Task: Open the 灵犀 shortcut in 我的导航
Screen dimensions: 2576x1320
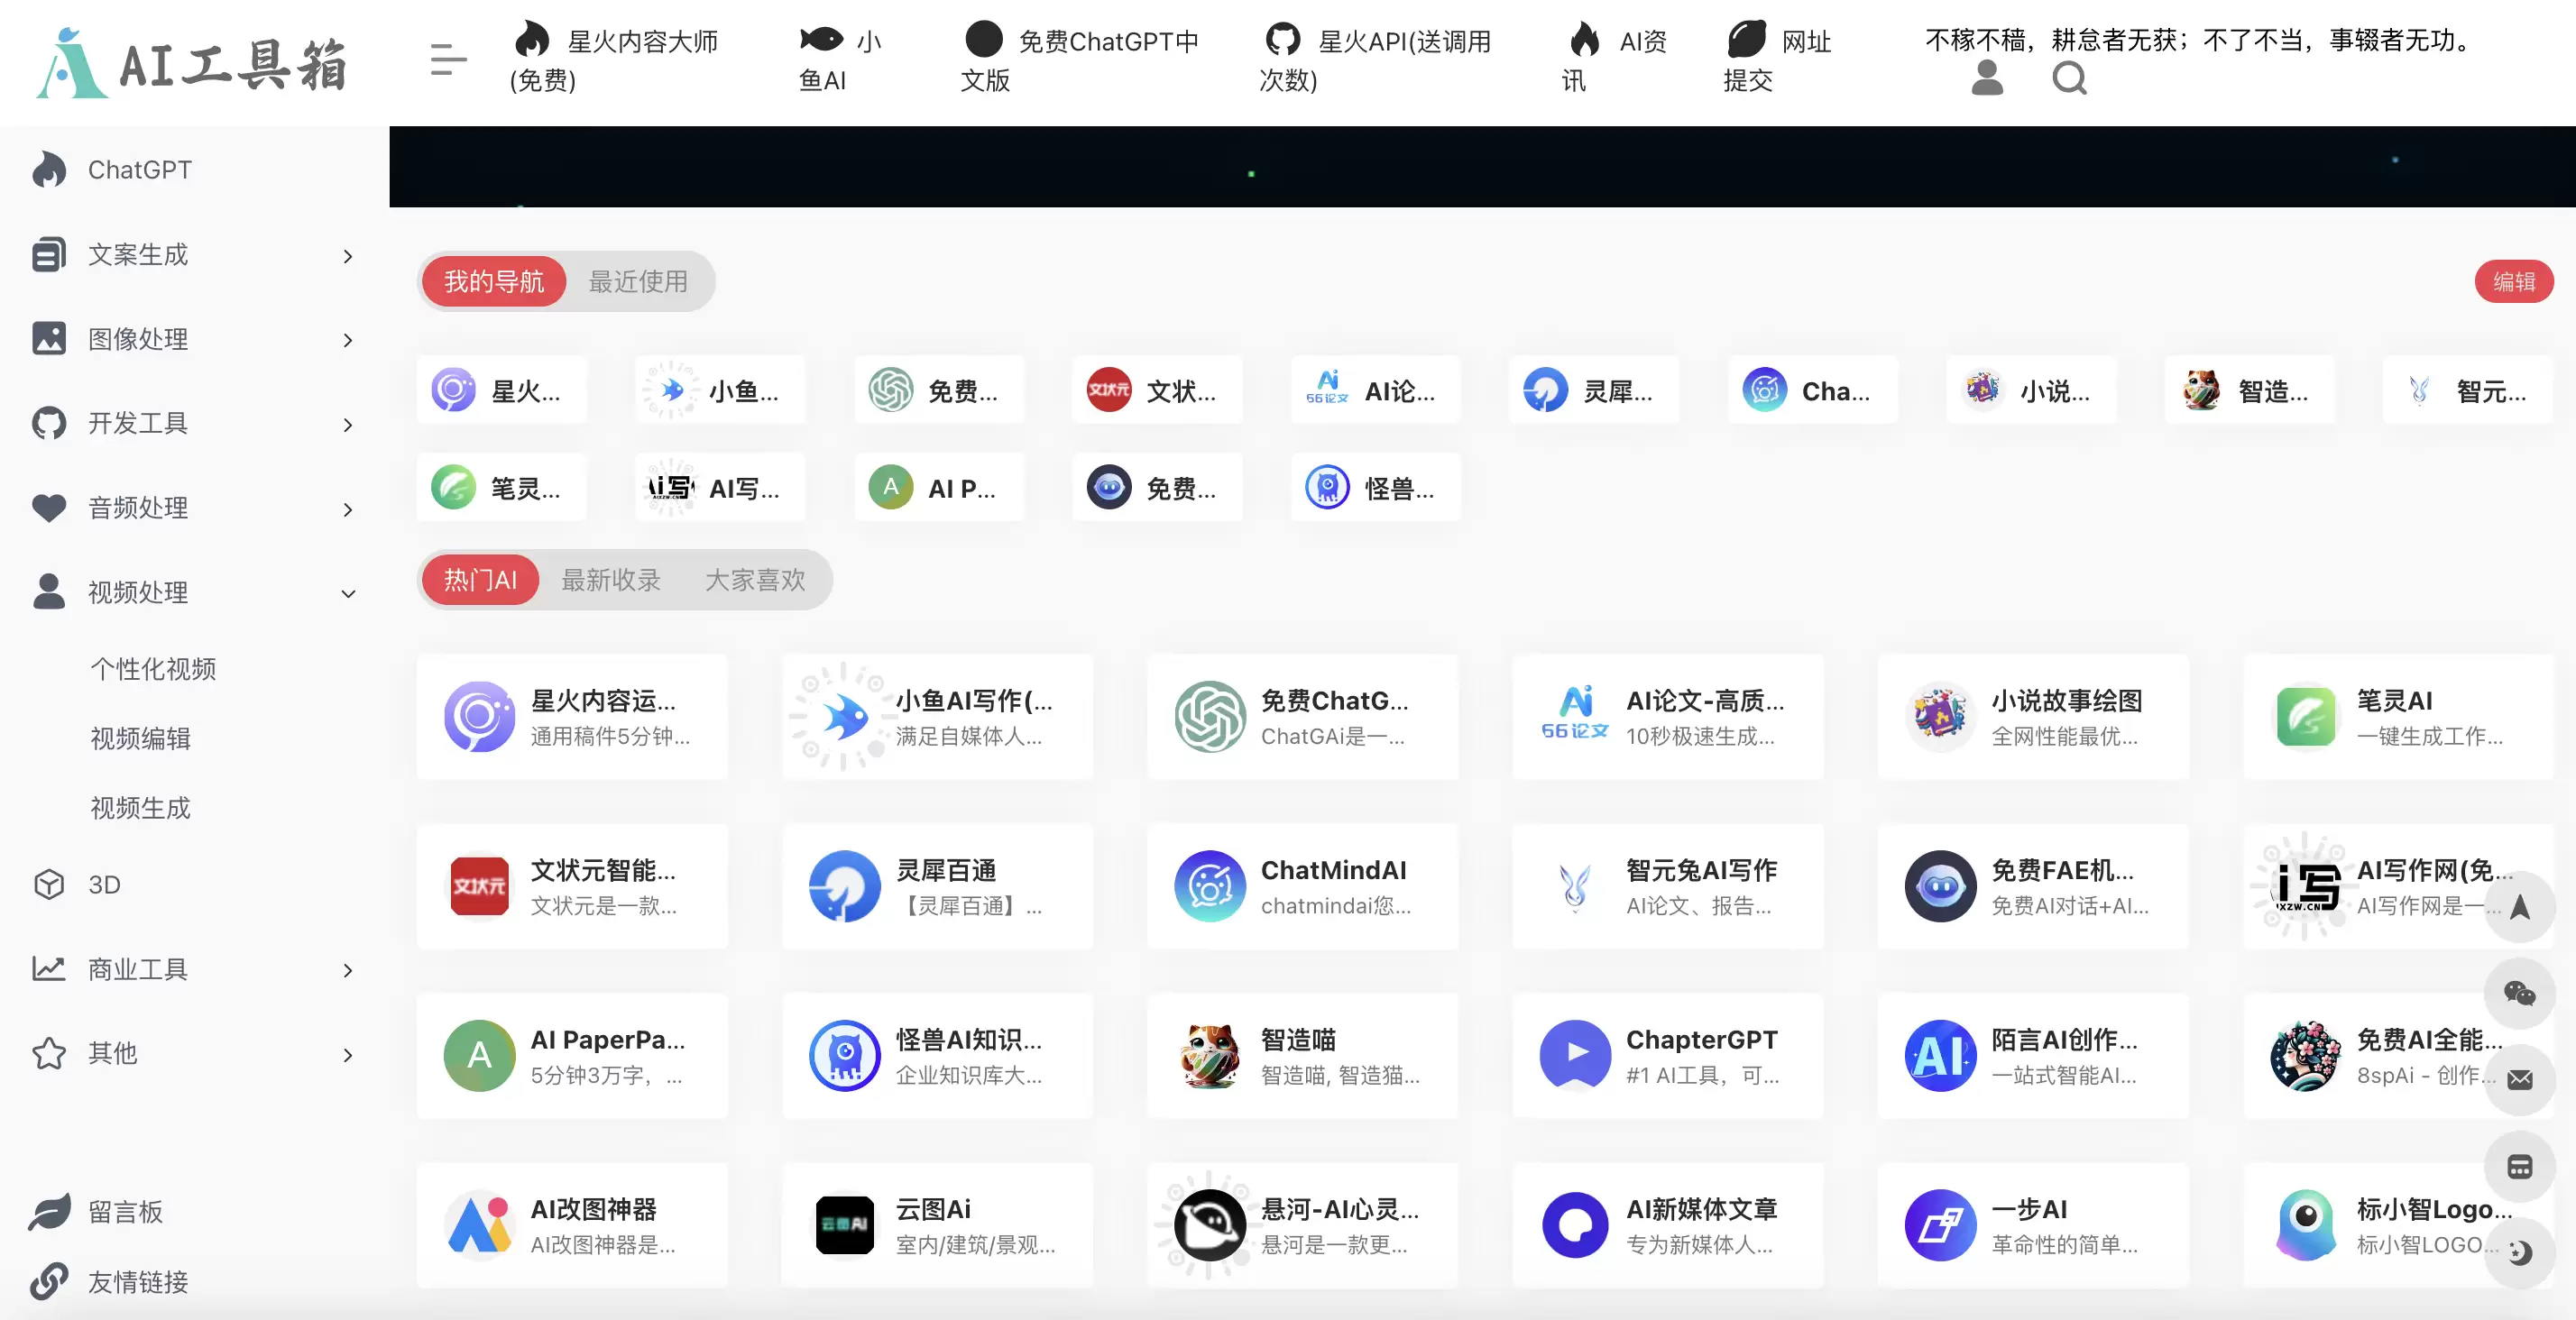Action: [1594, 390]
